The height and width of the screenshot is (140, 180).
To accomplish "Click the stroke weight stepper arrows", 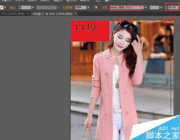I will tap(19, 8).
